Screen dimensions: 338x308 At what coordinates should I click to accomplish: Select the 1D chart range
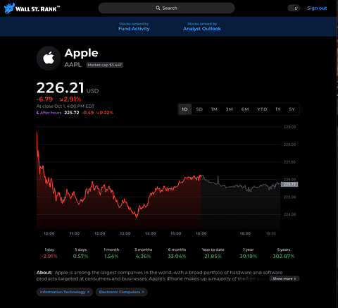(x=185, y=109)
